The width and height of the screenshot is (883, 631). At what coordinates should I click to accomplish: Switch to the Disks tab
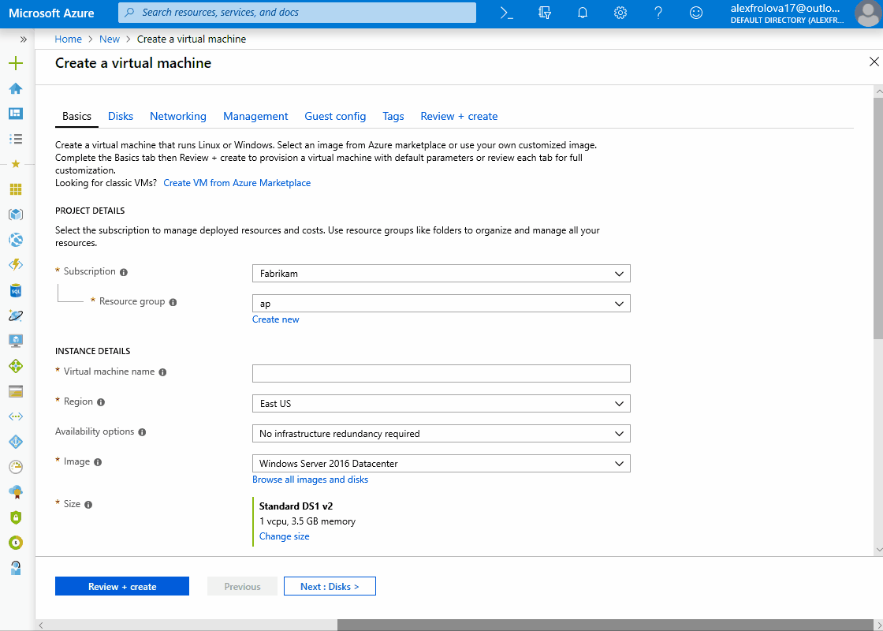click(121, 116)
